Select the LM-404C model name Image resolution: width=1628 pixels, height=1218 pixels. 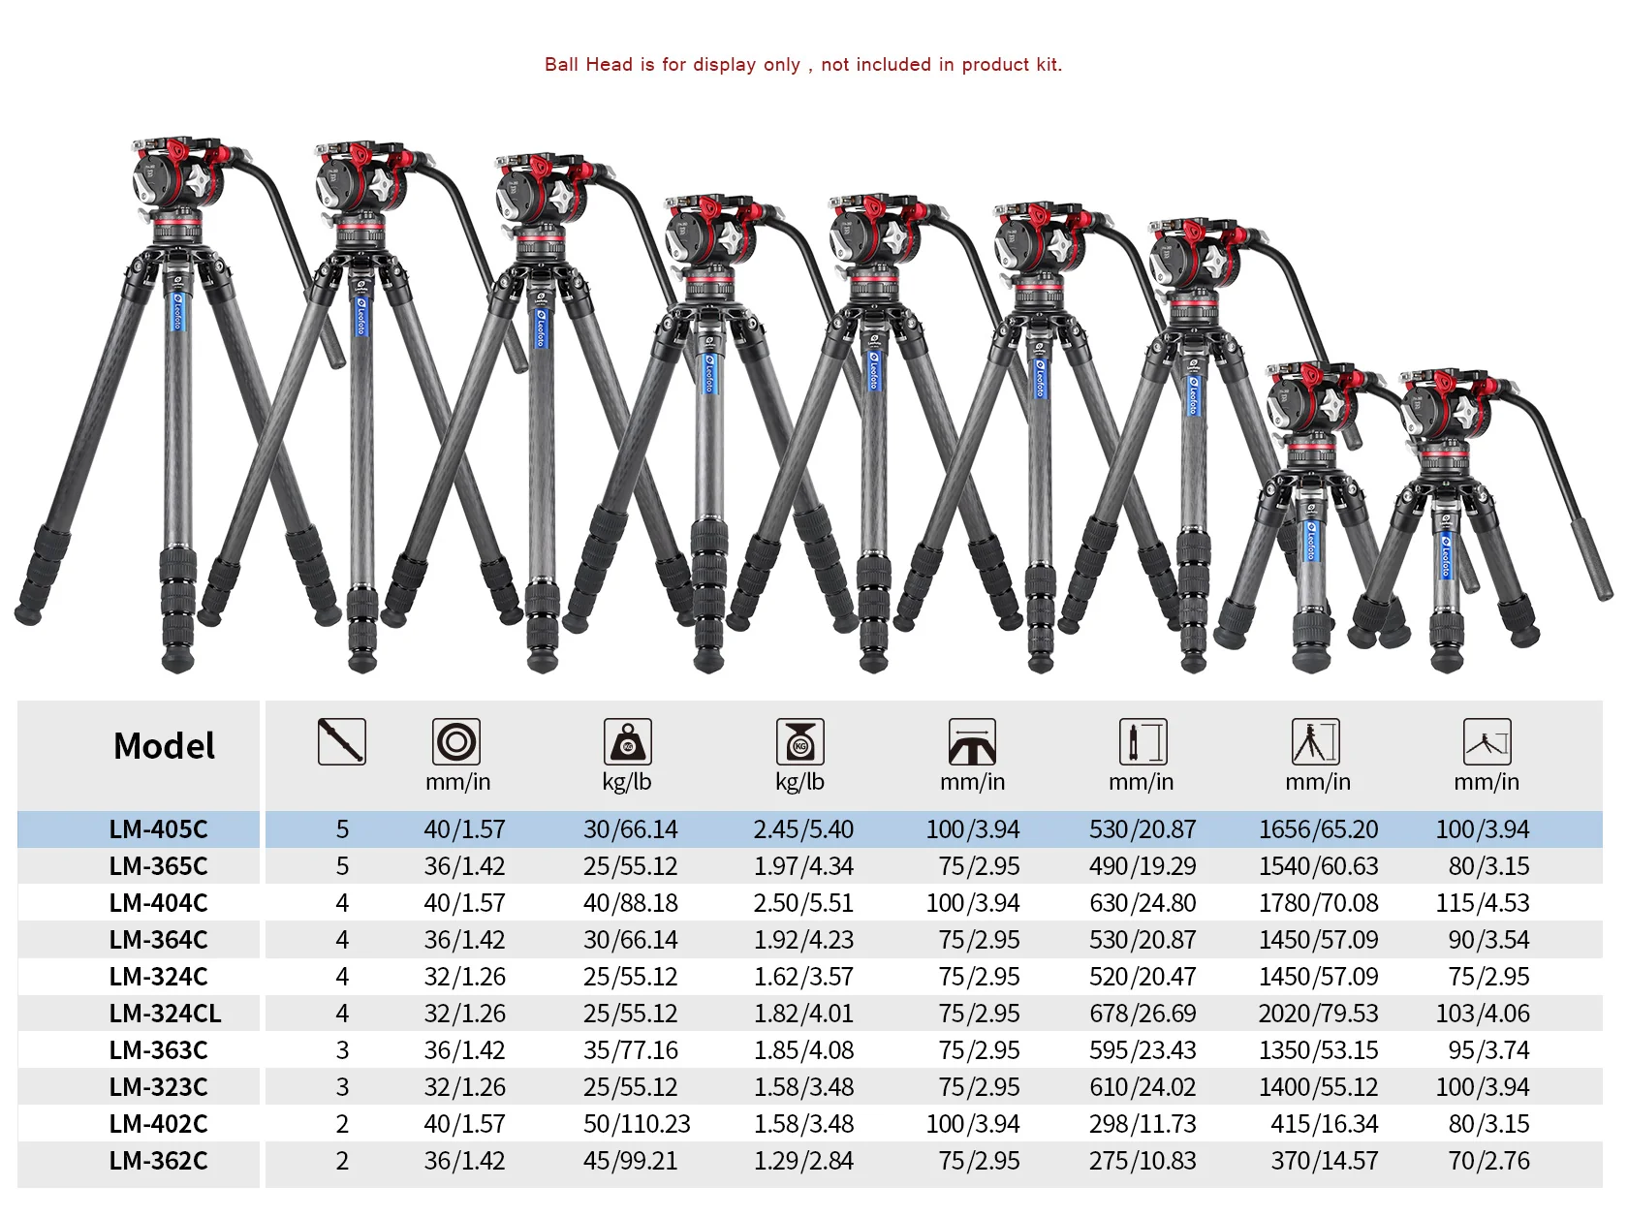[159, 903]
